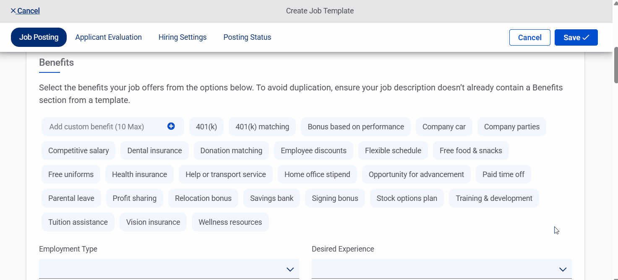This screenshot has height=280, width=618.
Task: Click the Add custom benefit input field
Action: pos(96,126)
